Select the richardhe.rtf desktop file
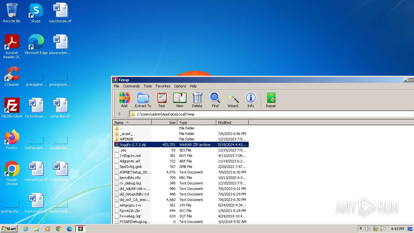414x233 pixels. pyautogui.click(x=60, y=108)
